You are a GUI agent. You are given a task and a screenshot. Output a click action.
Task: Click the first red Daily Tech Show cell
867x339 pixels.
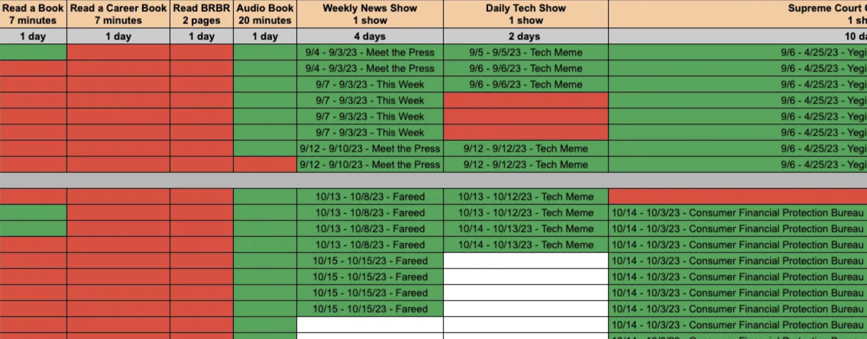pyautogui.click(x=526, y=100)
